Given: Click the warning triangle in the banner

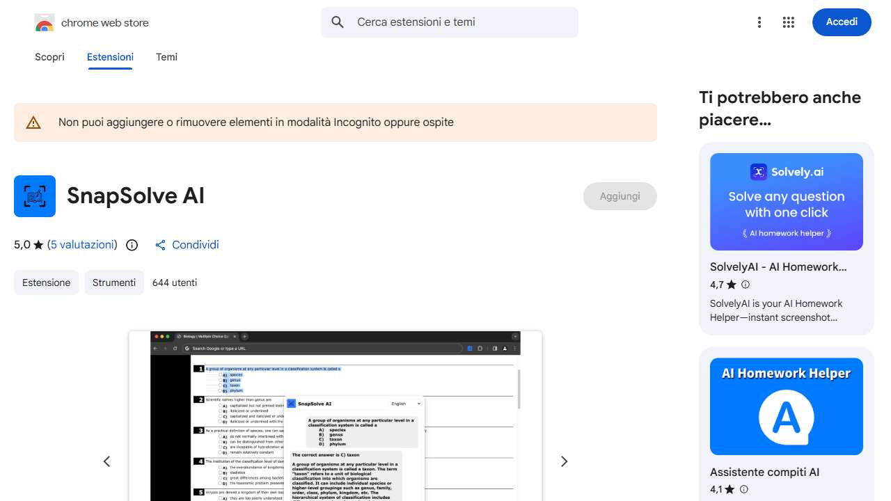Looking at the screenshot, I should 33,122.
